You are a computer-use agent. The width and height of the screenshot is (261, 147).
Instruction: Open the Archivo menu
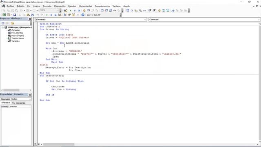(x=11, y=6)
